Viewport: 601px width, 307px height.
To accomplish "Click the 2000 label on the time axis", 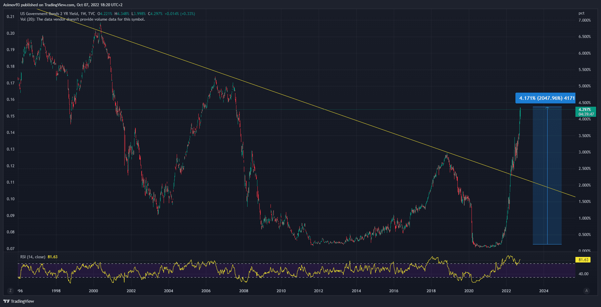I will (x=93, y=291).
